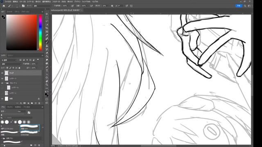Click the blue Share button
This screenshot has width=262, height=147.
point(239,6)
